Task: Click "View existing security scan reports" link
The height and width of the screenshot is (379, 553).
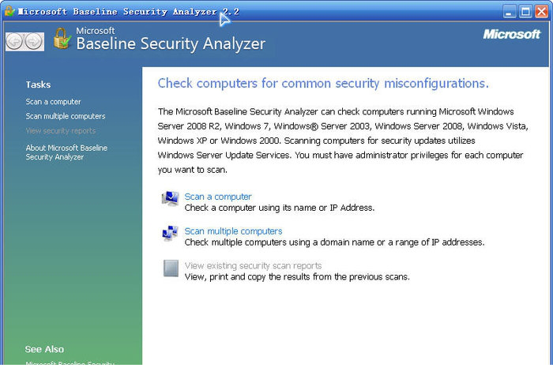Action: pos(254,266)
